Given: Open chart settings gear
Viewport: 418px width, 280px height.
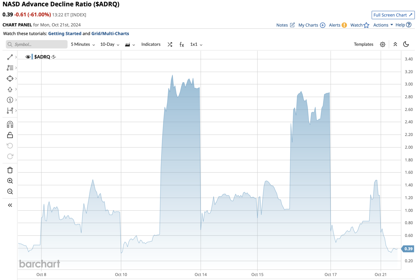Looking at the screenshot, I should (x=382, y=44).
